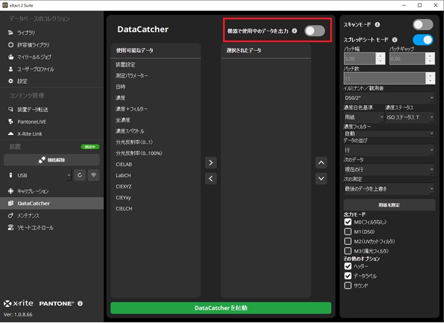Click info icon beside 機器で使用中のデータを出力
This screenshot has width=444, height=323.
pos(295,31)
